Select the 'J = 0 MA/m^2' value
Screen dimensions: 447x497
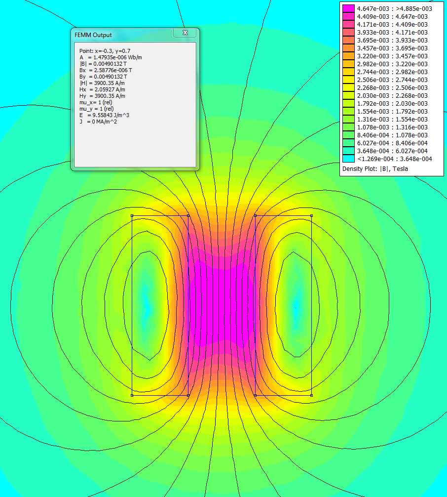pos(98,122)
